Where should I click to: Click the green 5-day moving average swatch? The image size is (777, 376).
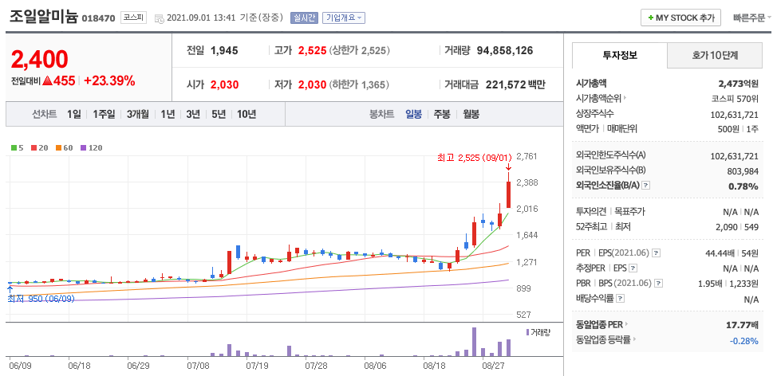pos(14,147)
